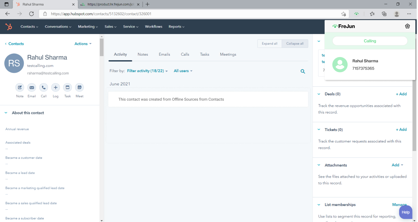Click the Task icon button
Viewport: 418px width, 222px height.
coord(67,87)
